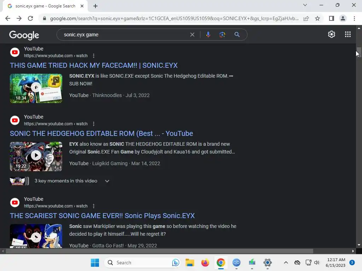Open SONIC THE HEDGEHOG EDITABLE ROM link
Viewport: 362px width, 271px height.
(x=101, y=134)
